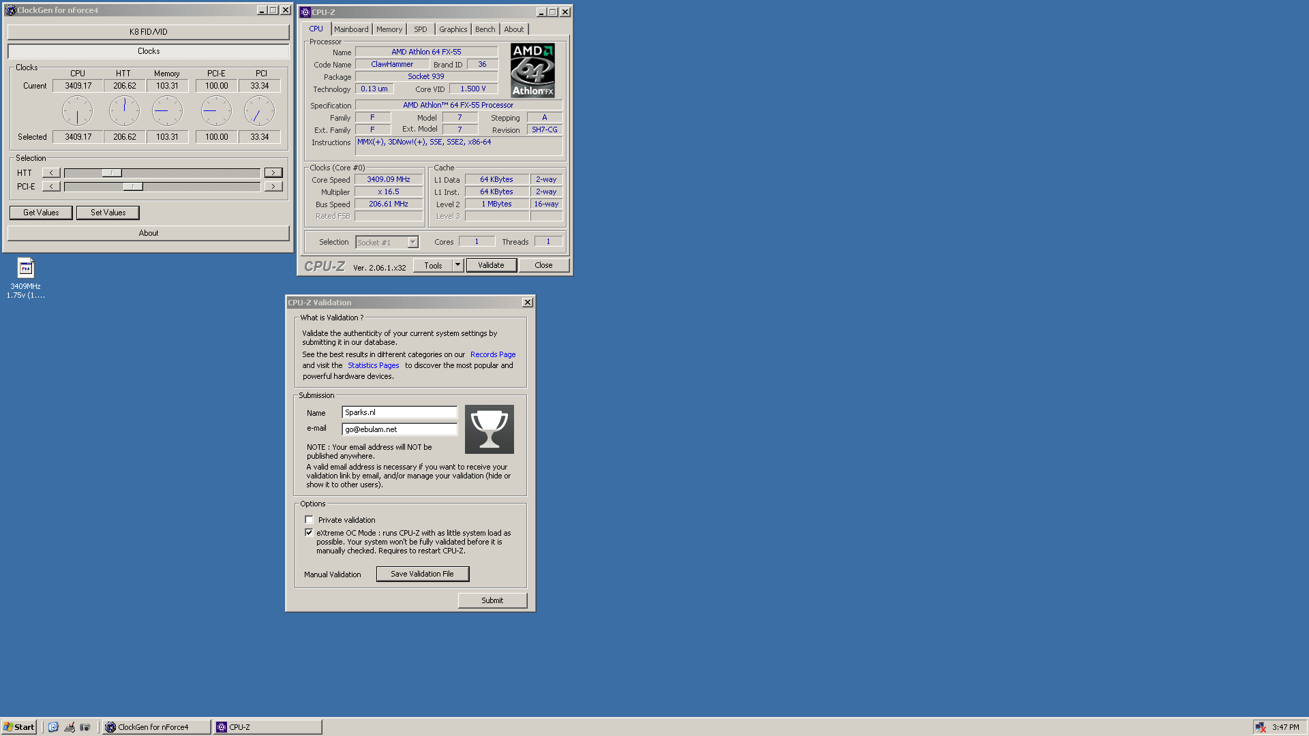
Task: Click the HTT clock dial in ClockGen
Action: coord(125,111)
